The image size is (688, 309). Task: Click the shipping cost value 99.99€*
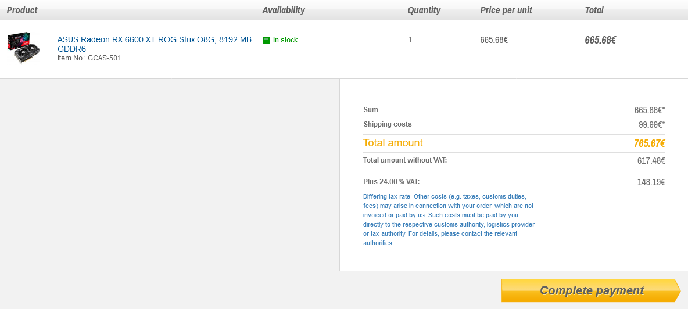(651, 124)
